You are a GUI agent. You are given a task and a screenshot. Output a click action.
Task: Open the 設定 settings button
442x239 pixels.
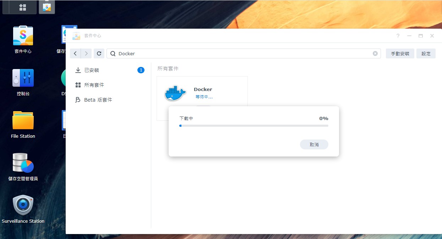click(x=426, y=53)
